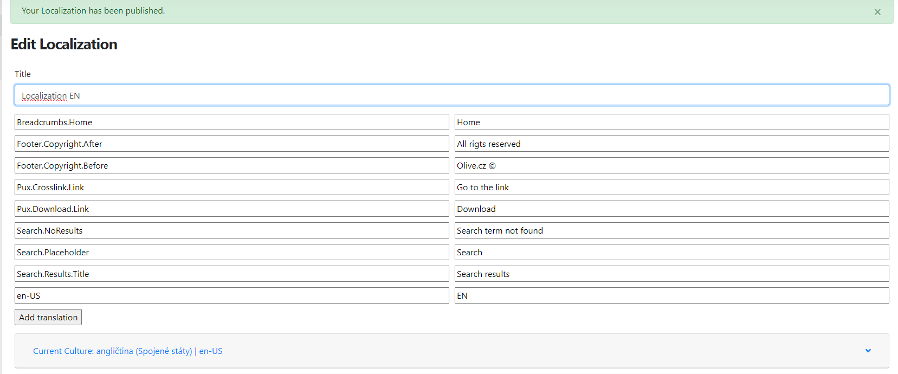The height and width of the screenshot is (374, 898).
Task: Click the Add translation button
Action: 48,317
